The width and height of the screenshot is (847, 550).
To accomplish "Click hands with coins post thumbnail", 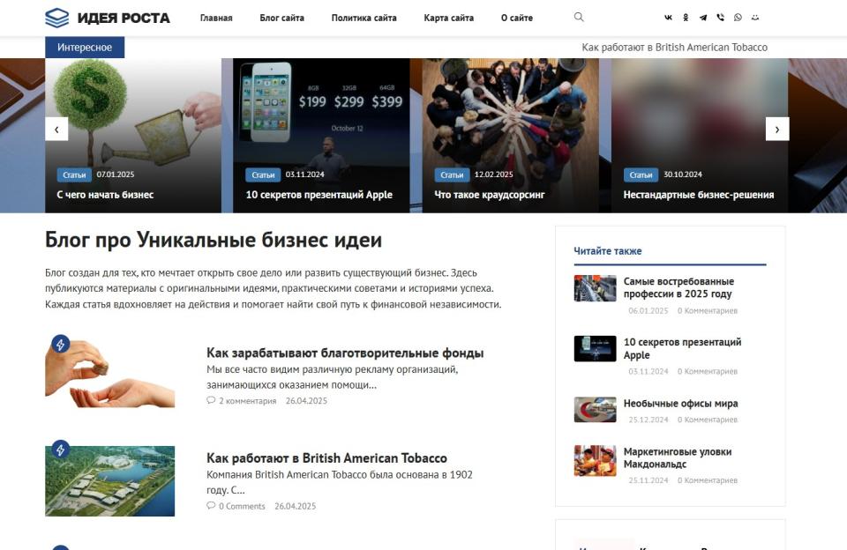I will pyautogui.click(x=109, y=373).
